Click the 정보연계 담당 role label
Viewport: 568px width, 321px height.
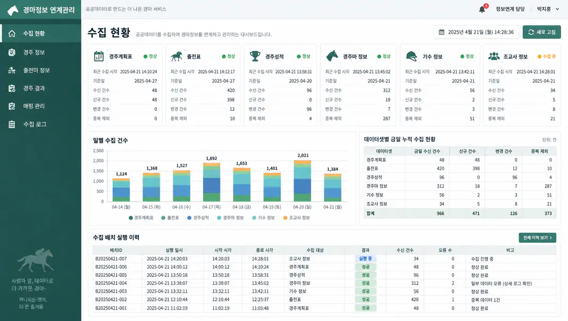click(510, 9)
